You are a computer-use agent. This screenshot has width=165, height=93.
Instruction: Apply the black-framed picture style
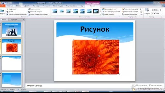(x=96, y=11)
